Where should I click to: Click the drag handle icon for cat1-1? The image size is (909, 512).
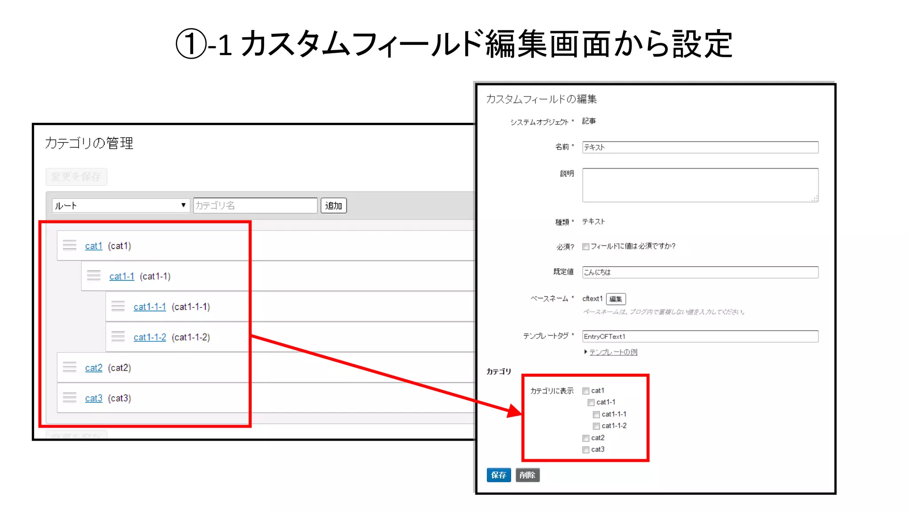[x=94, y=276]
